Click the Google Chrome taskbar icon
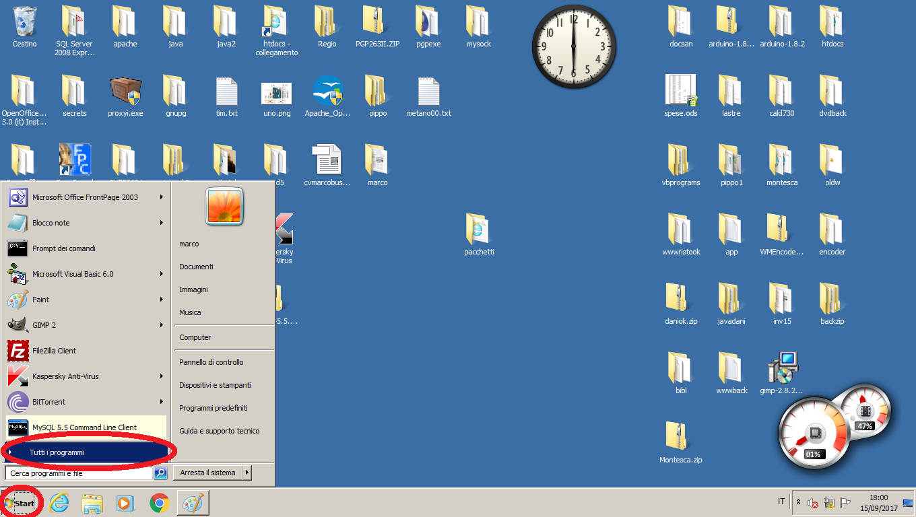The height and width of the screenshot is (517, 916). (x=159, y=503)
